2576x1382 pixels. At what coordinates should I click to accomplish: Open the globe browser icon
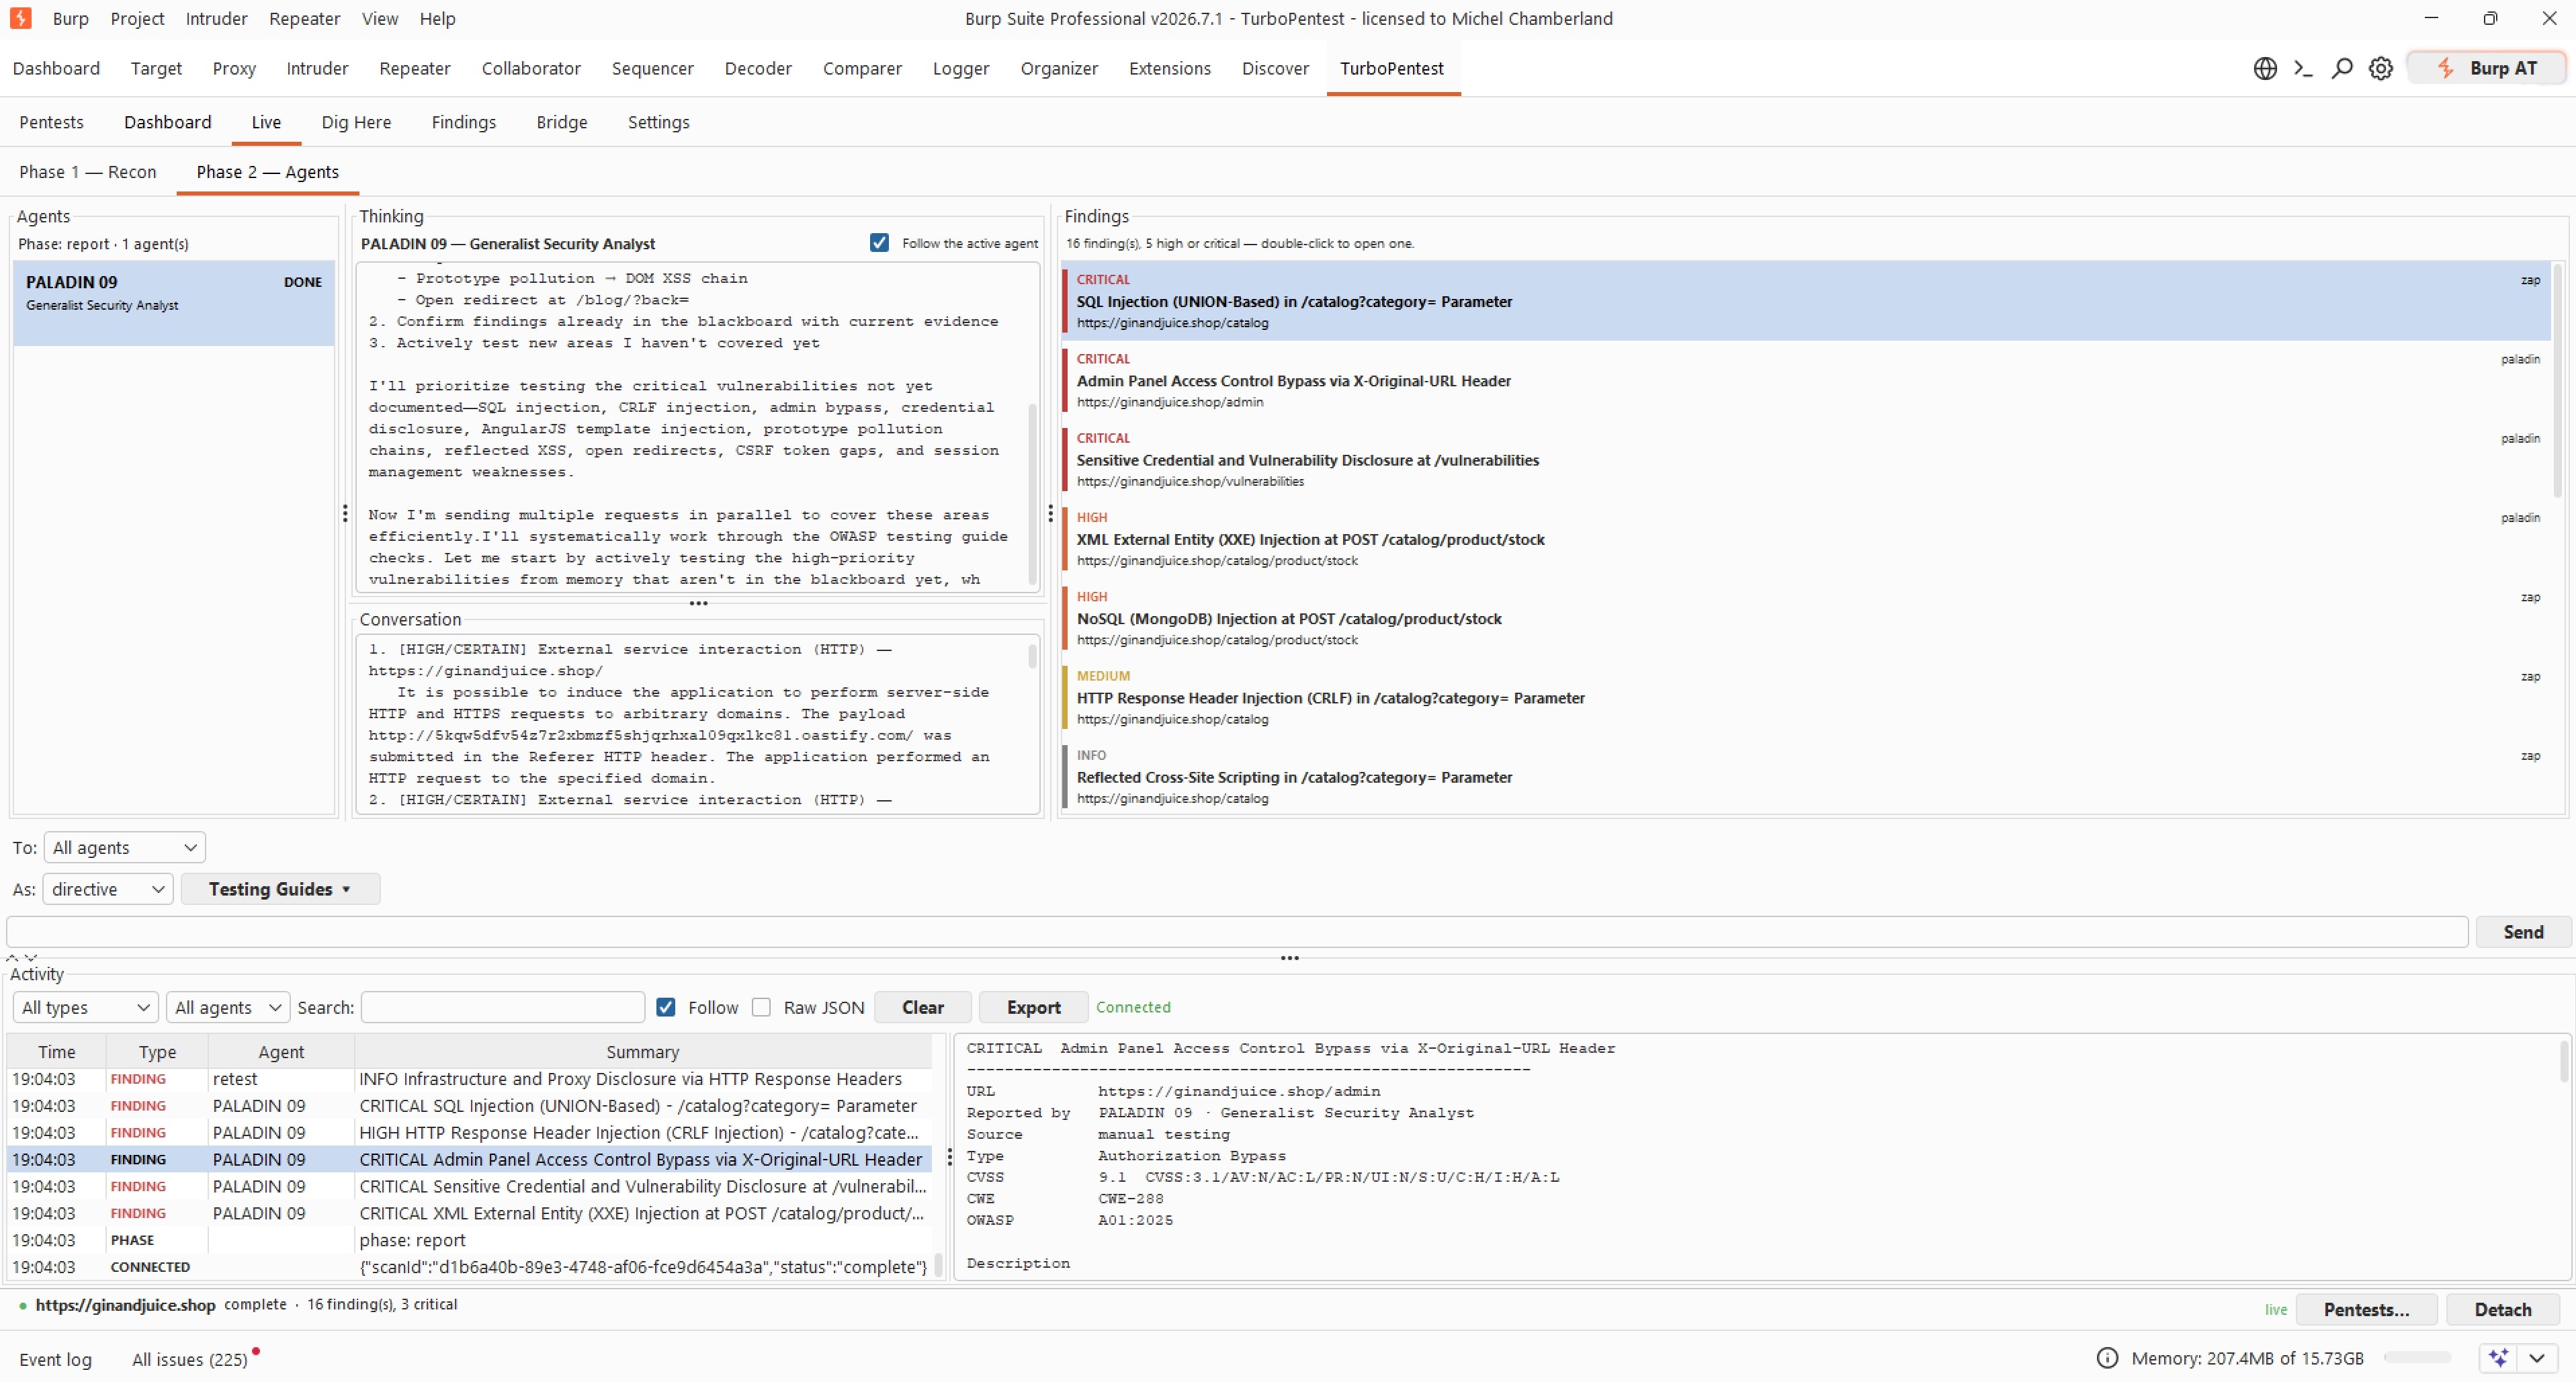2265,68
